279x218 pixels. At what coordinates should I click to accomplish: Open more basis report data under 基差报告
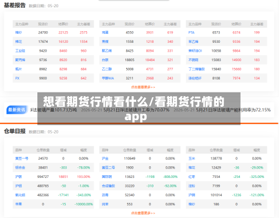143,87
